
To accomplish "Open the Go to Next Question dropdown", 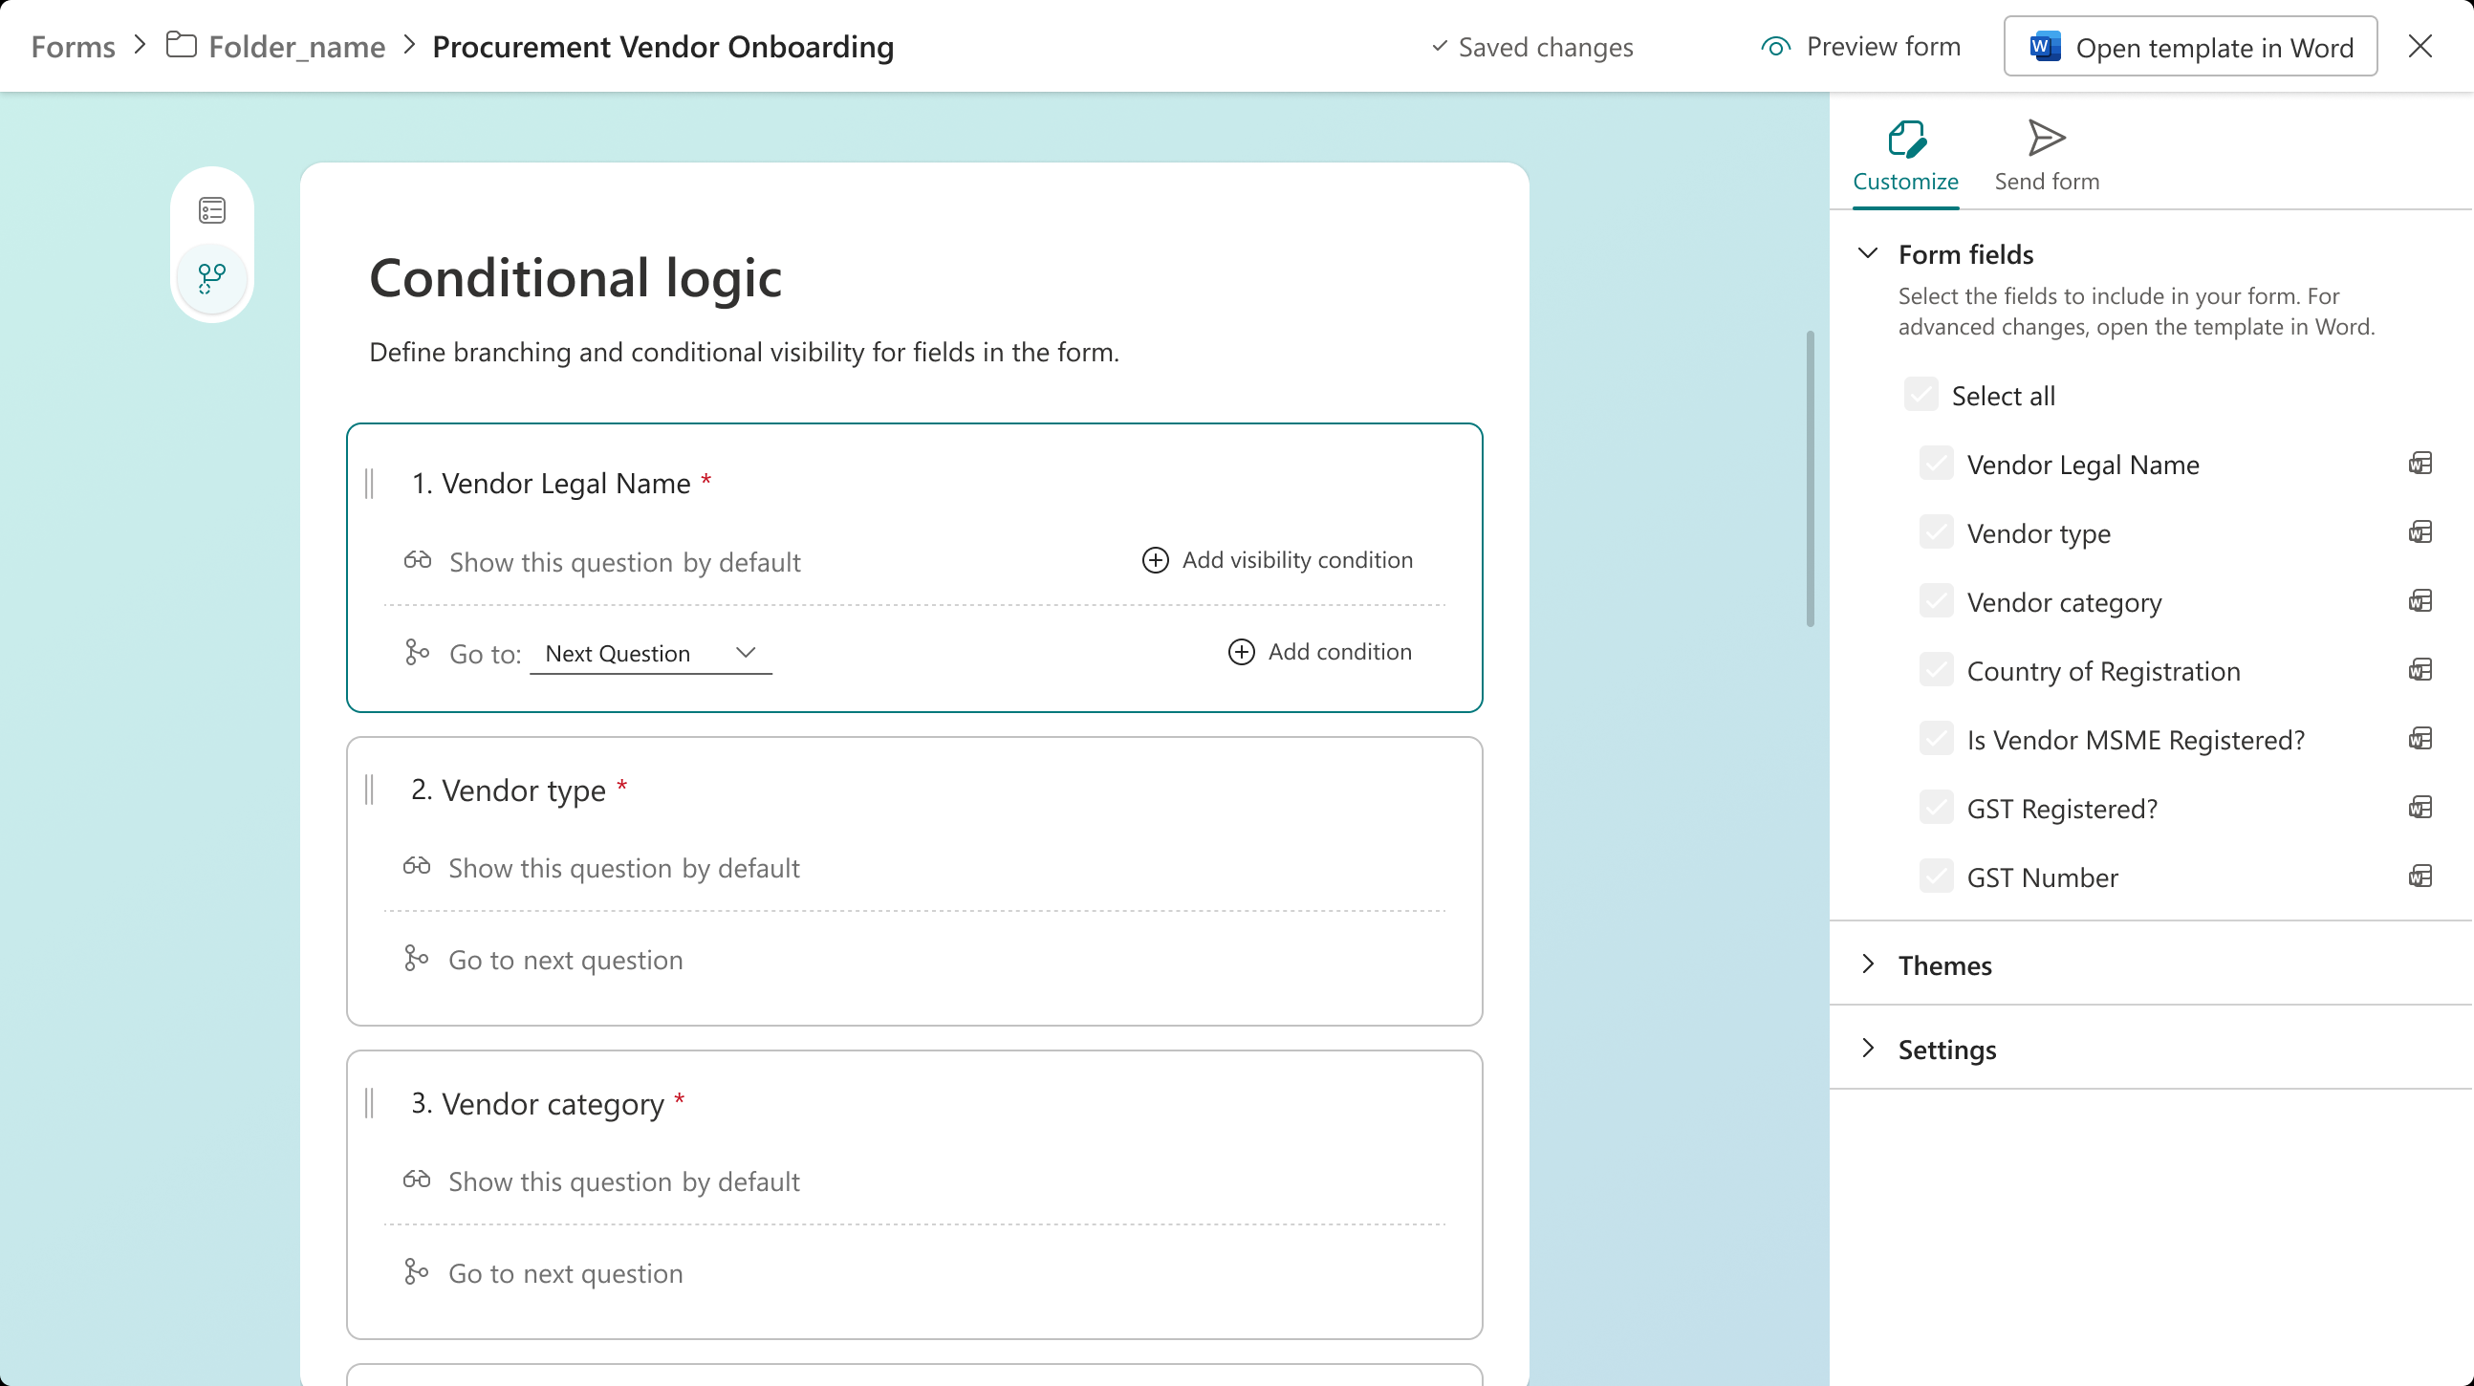I will 650,653.
